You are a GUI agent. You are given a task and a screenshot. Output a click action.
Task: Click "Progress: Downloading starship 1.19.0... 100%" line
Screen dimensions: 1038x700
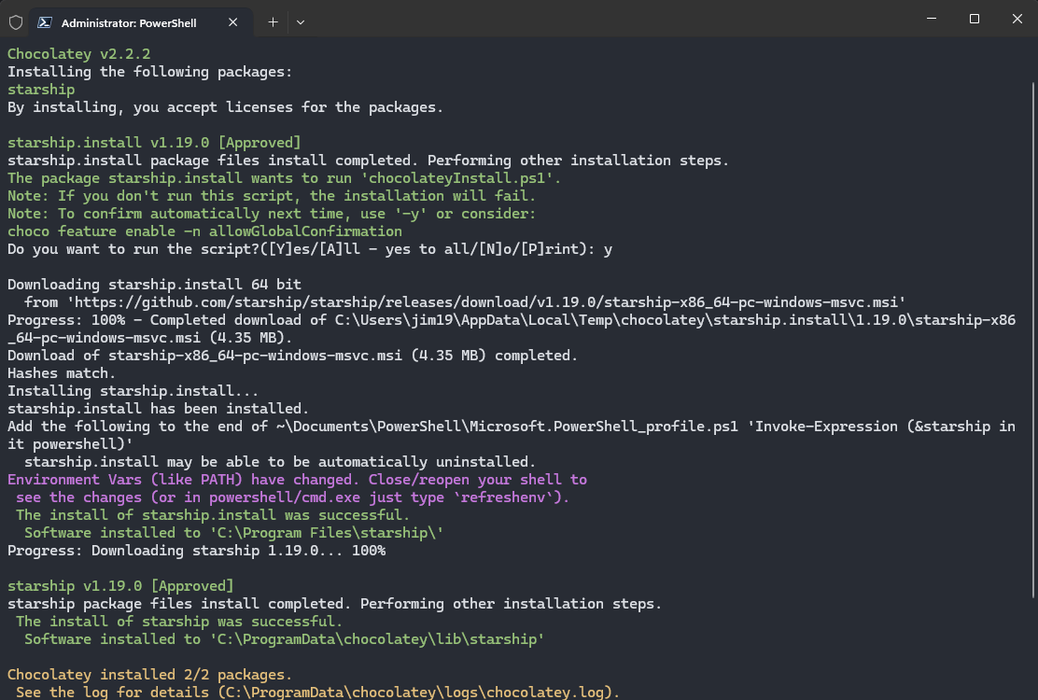197,551
